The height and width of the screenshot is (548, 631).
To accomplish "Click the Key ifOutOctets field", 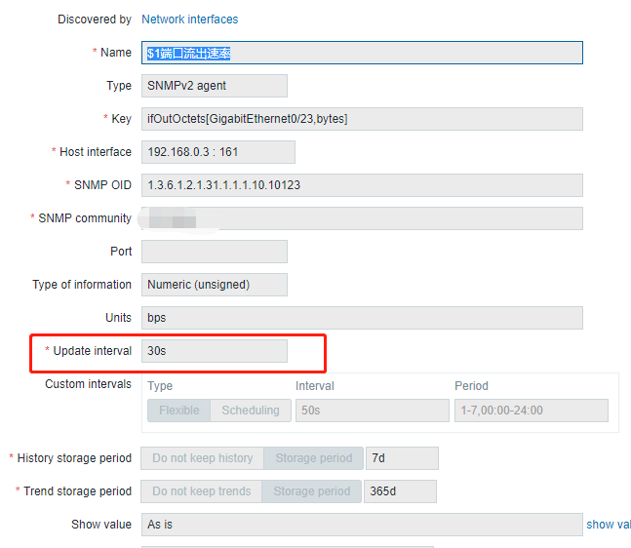I will click(362, 119).
